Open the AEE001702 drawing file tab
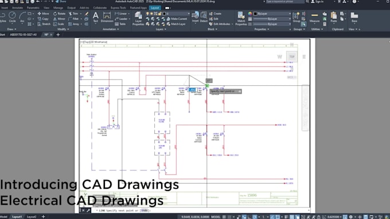This screenshot has width=390, height=219. point(23,35)
